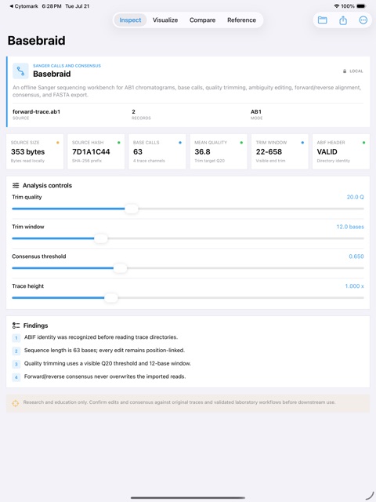
Task: Open the folder icon in top toolbar
Action: 322,20
